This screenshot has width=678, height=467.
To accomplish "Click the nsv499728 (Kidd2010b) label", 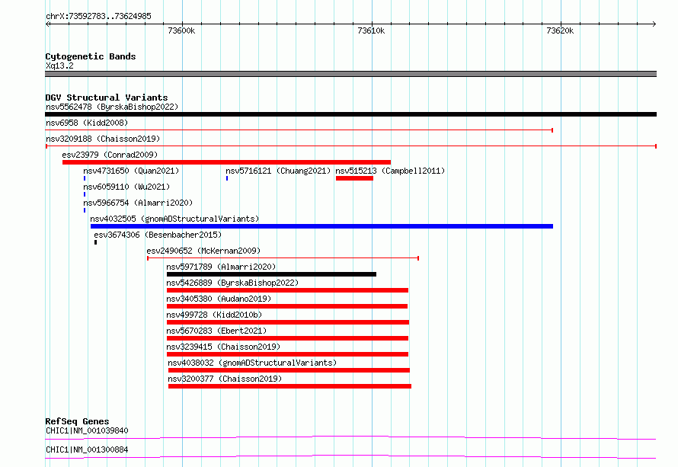I will point(215,315).
